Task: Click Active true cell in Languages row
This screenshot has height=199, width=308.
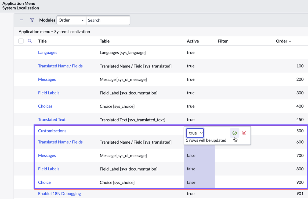Action: pos(191,52)
